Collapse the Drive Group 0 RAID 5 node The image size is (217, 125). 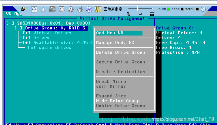click(x=18, y=28)
